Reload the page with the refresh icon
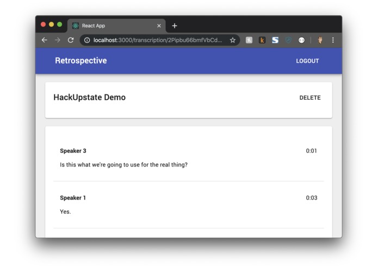378x268 pixels. (x=71, y=40)
